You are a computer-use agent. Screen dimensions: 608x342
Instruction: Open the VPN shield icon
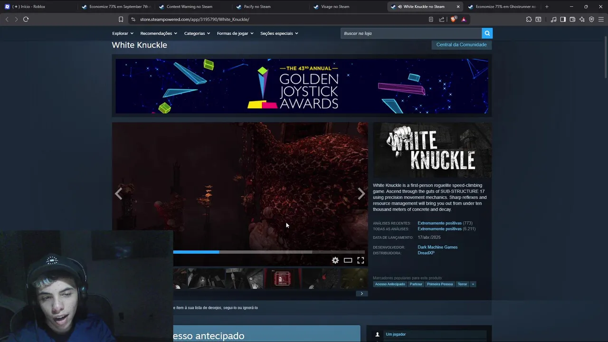tap(591, 19)
